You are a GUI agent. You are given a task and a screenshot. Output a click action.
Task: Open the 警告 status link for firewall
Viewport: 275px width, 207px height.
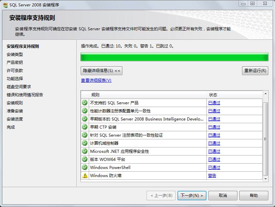pos(212,176)
